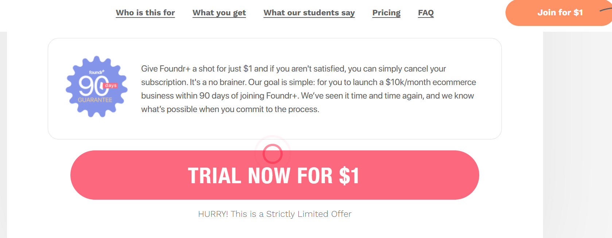Click "what's possible when you commit" line
Screen dimensions: 612x238
click(230, 109)
